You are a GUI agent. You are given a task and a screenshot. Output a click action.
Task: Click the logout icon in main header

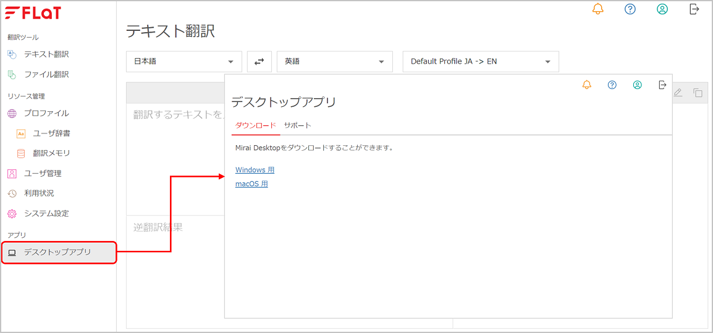tap(694, 9)
